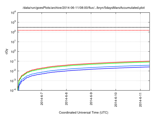Click the red dashed horizontal limit line
This screenshot has height=115, width=165.
point(84,30)
